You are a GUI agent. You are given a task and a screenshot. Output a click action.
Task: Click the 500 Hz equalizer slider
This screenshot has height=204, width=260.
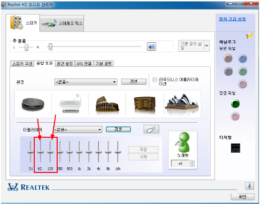(x=69, y=152)
